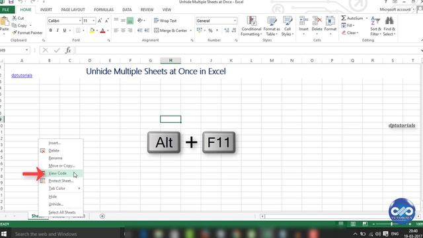Image resolution: width=423 pixels, height=238 pixels.
Task: Select the Format Painter tool
Action: point(27,32)
